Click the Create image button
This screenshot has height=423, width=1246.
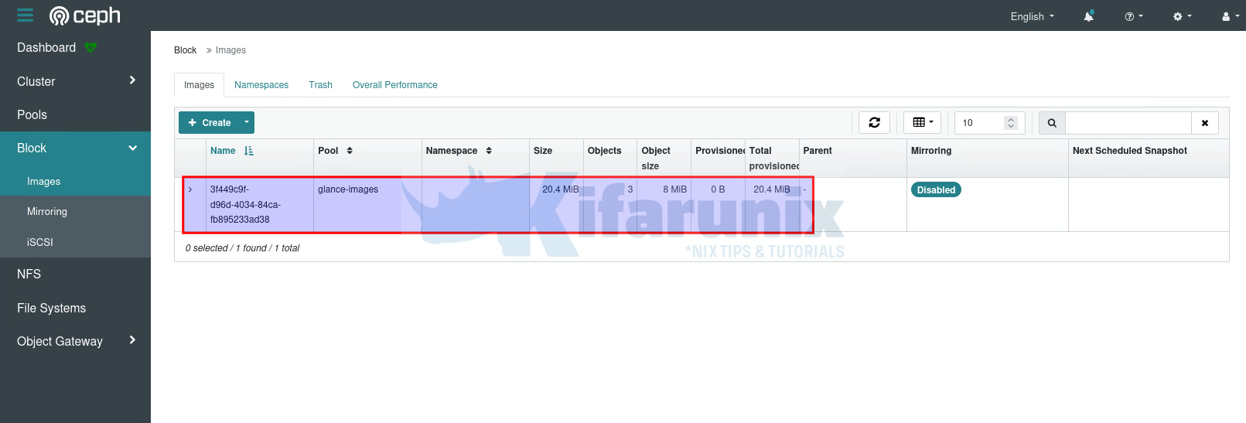tap(210, 123)
